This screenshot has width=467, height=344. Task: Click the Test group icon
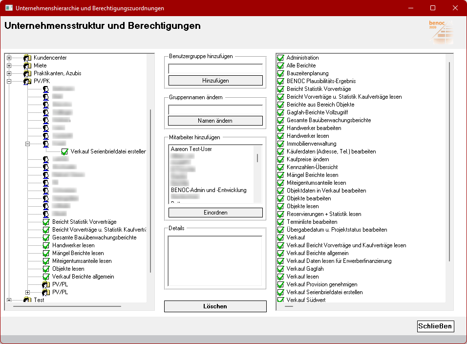pyautogui.click(x=27, y=300)
